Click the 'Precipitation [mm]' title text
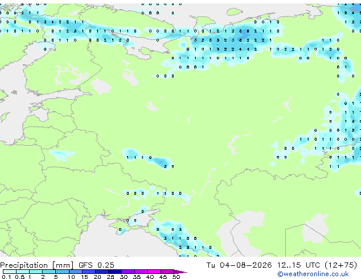Image resolution: width=361 pixels, height=279 pixels. tap(37, 265)
